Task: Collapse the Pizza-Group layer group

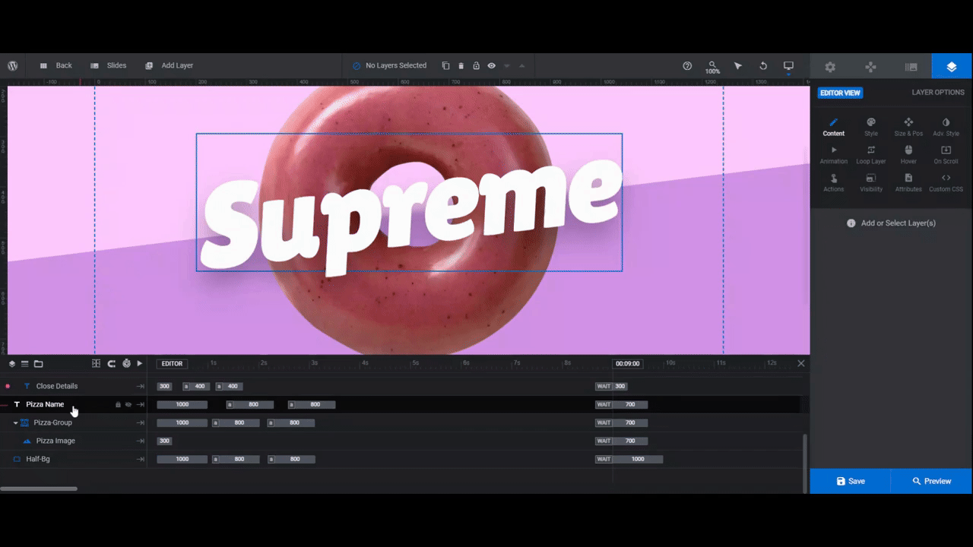Action: (15, 422)
